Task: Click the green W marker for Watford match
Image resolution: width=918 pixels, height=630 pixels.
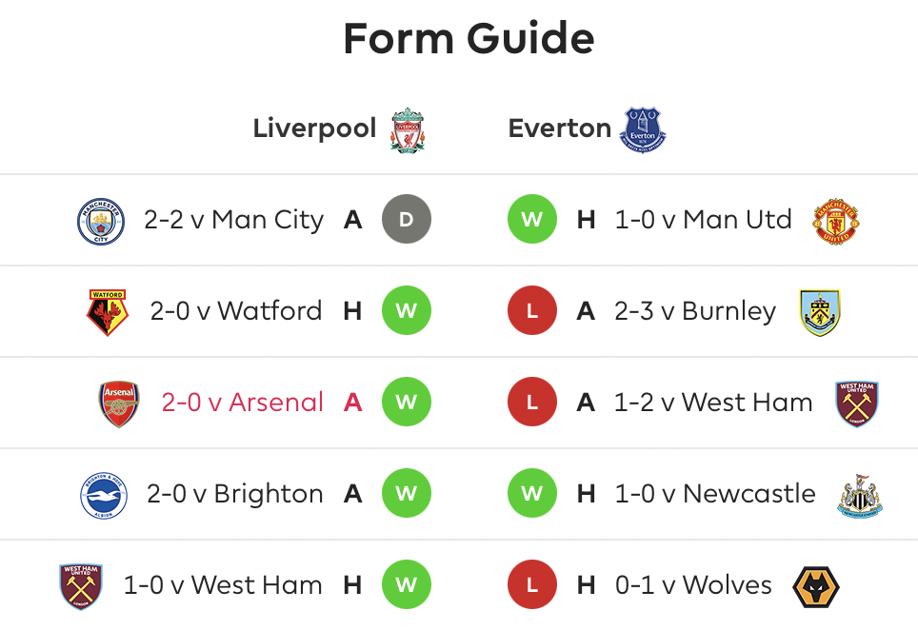Action: click(x=407, y=310)
